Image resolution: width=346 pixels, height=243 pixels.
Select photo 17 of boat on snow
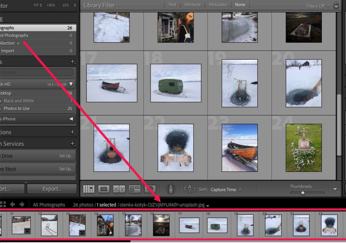112,83
